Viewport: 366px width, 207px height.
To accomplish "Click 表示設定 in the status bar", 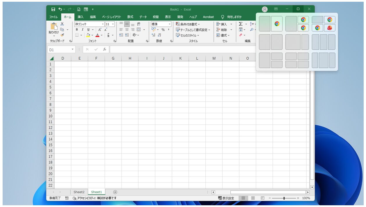I will click(226, 198).
